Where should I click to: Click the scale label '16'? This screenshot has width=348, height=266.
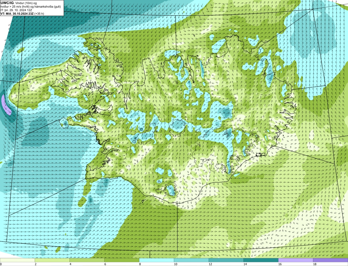[x=280, y=264]
